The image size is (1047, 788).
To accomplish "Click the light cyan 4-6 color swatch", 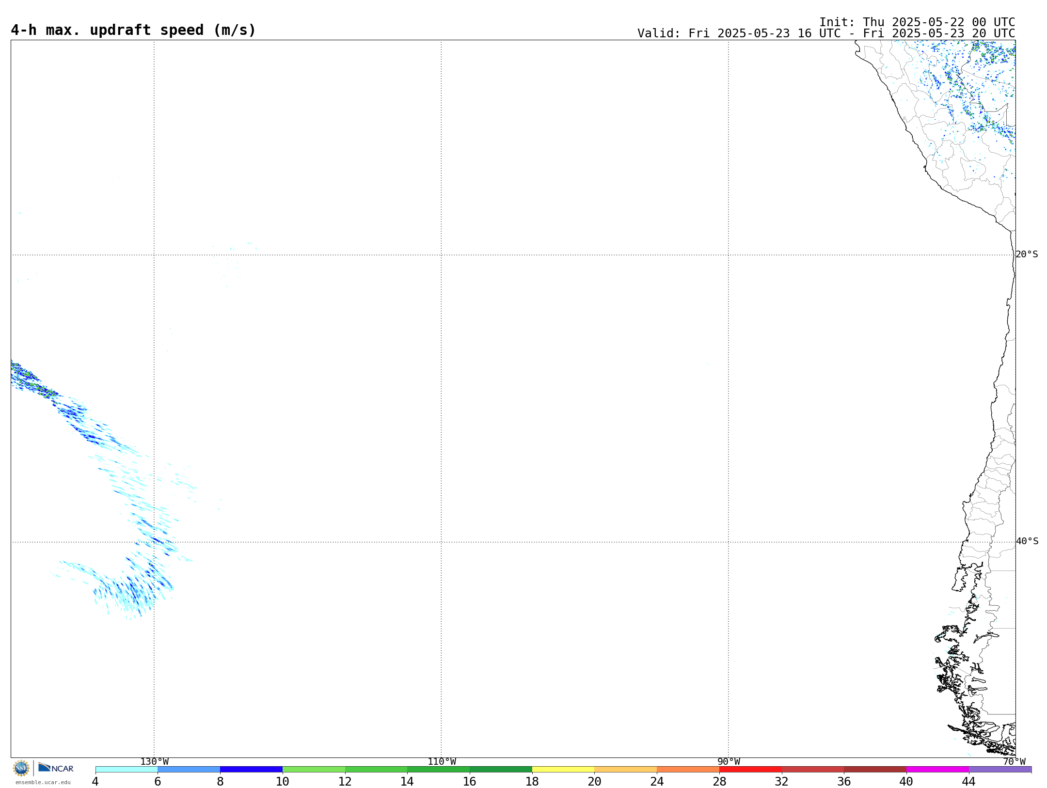I will [x=127, y=770].
